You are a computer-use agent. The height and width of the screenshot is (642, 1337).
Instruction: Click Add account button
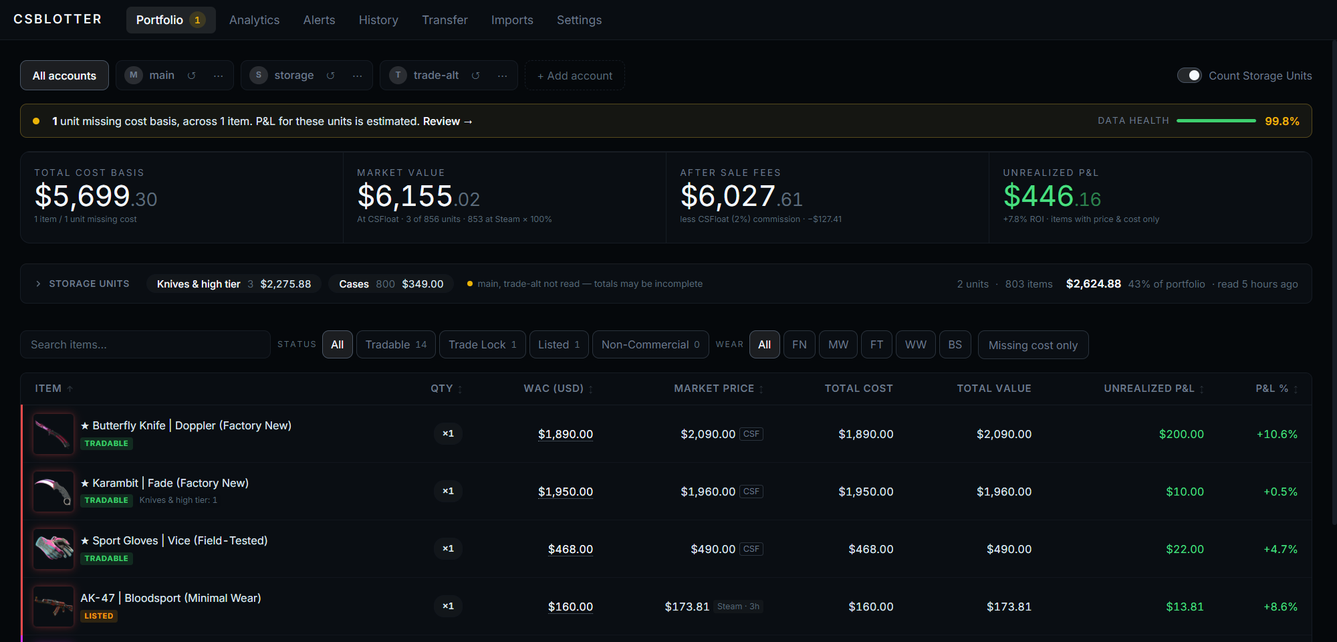click(x=575, y=76)
